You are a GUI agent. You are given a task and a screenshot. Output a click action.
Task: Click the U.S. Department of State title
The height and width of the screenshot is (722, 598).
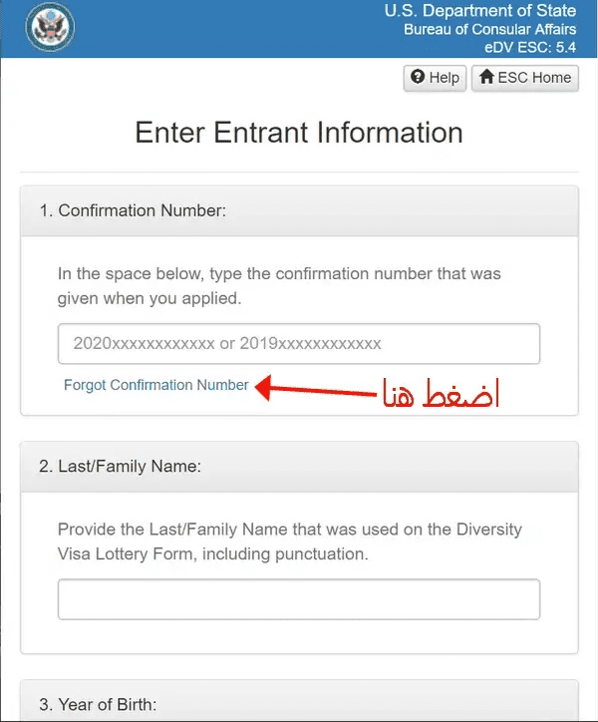click(479, 12)
